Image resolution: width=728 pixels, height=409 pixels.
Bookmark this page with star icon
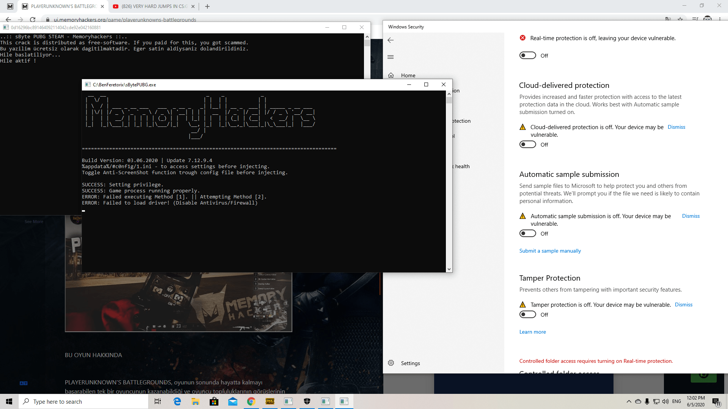[x=680, y=19]
